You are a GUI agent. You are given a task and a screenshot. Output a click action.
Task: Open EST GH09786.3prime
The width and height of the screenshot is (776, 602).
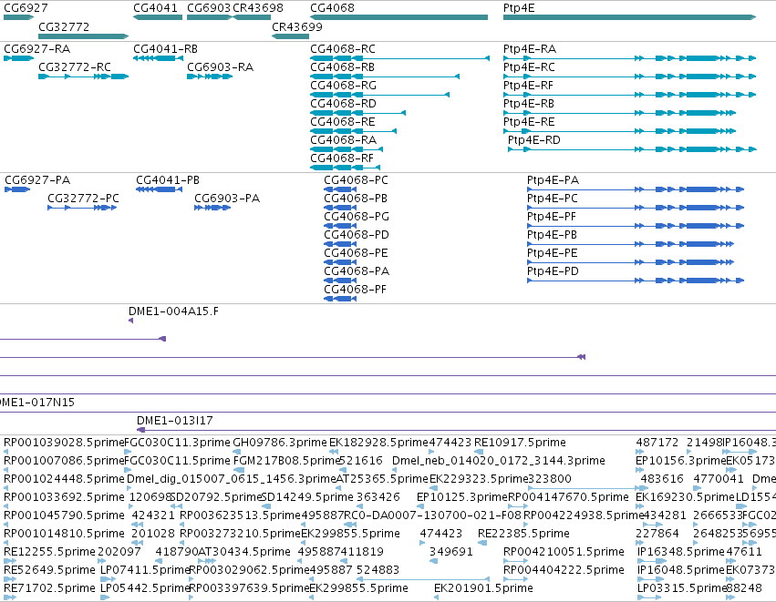tap(280, 443)
